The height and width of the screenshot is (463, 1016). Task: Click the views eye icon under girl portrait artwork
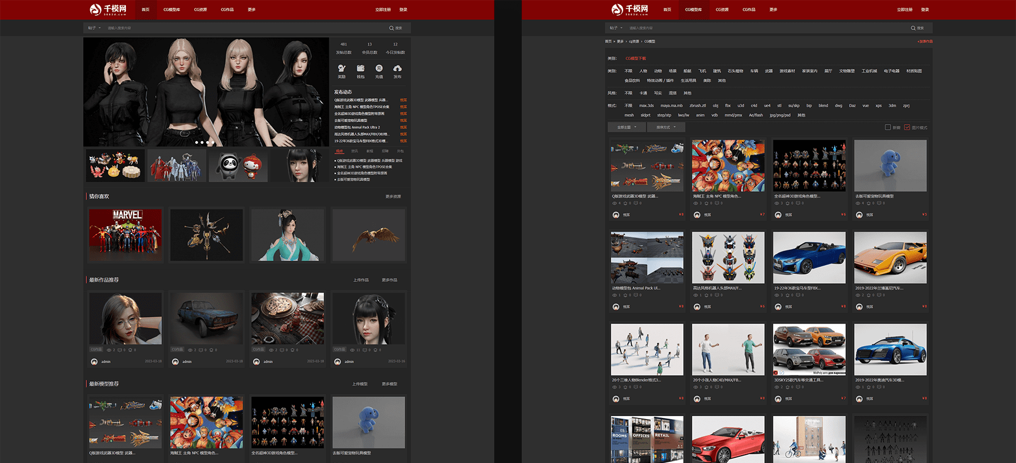tap(109, 350)
